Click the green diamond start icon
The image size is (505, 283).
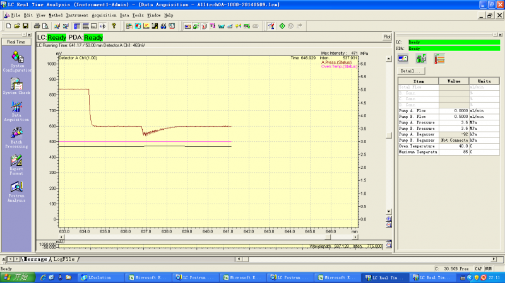tap(282, 26)
